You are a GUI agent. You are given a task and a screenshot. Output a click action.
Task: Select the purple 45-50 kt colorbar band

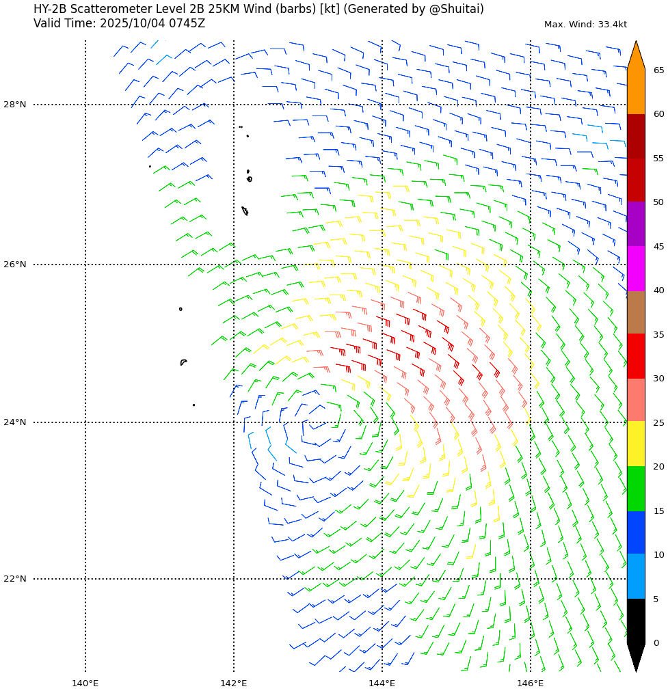click(636, 224)
